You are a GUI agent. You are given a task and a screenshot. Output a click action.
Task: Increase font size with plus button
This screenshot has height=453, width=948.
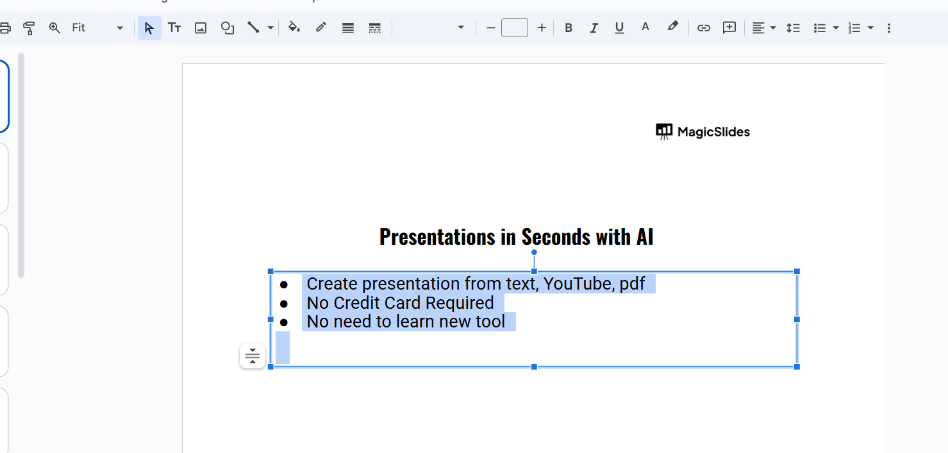pos(542,28)
